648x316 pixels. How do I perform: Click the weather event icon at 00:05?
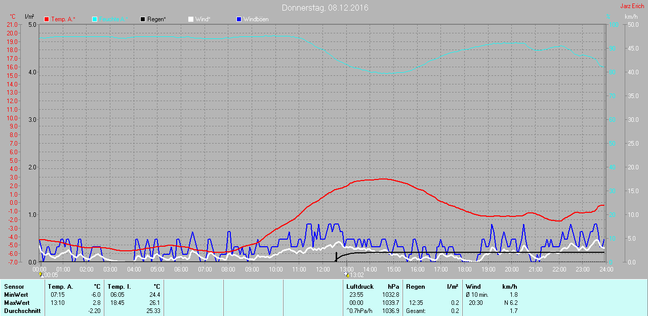tap(41, 275)
